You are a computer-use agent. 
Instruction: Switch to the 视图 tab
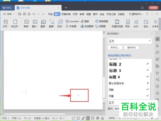point(89,14)
